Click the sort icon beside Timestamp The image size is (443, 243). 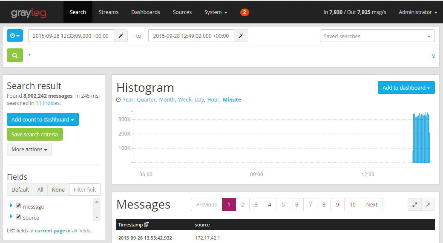(147, 225)
